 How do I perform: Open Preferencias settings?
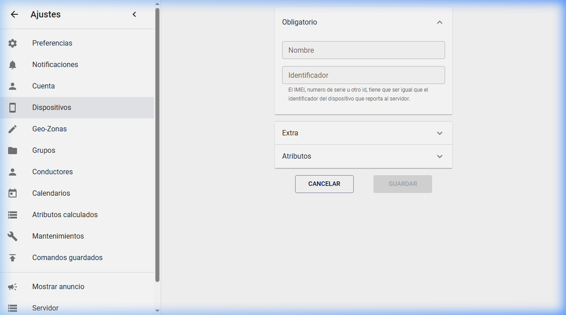click(77, 43)
